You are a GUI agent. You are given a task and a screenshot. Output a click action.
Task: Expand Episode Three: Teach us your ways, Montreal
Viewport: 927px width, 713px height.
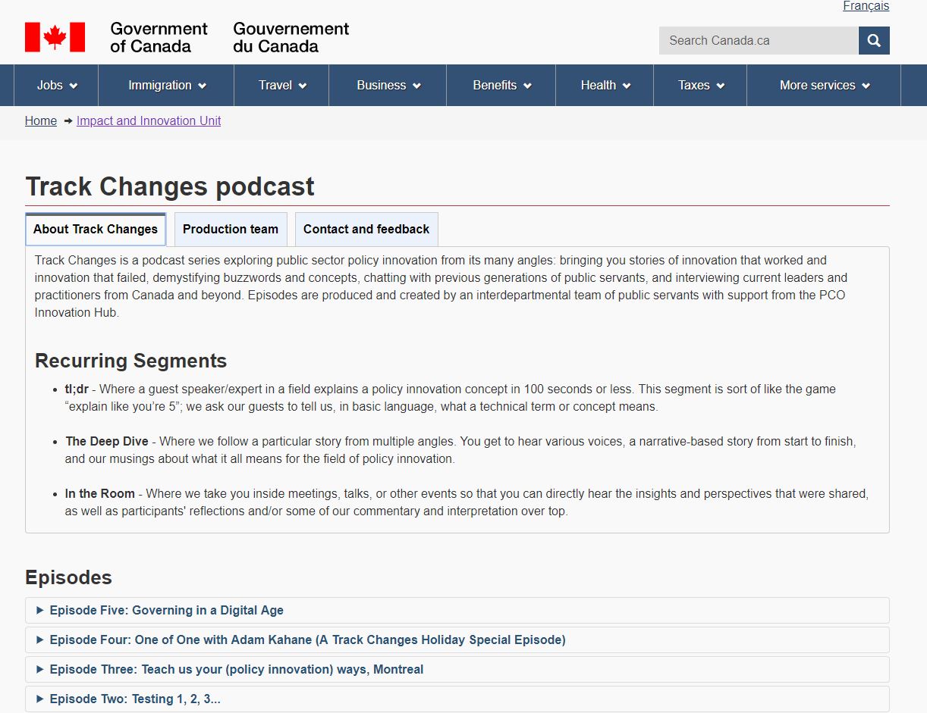tap(457, 670)
